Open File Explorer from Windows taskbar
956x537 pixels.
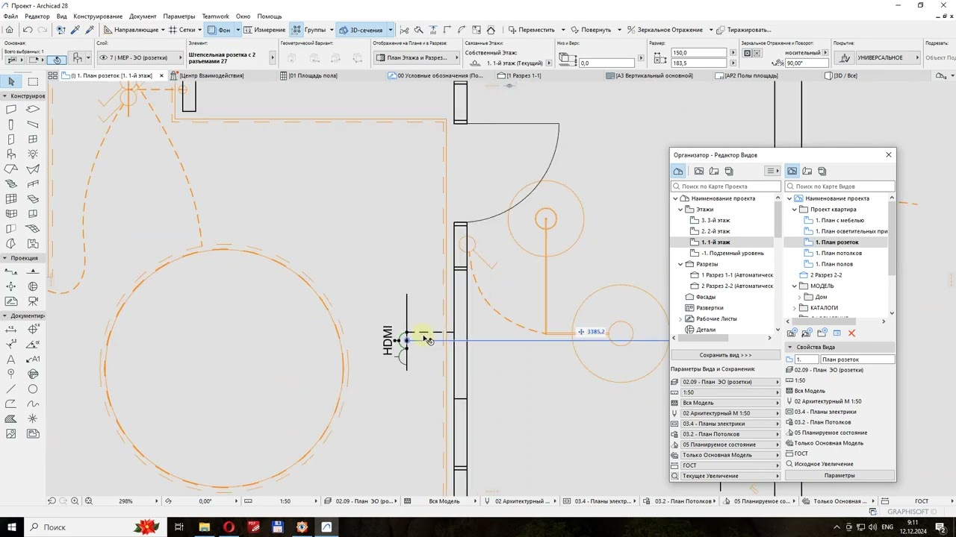click(204, 527)
